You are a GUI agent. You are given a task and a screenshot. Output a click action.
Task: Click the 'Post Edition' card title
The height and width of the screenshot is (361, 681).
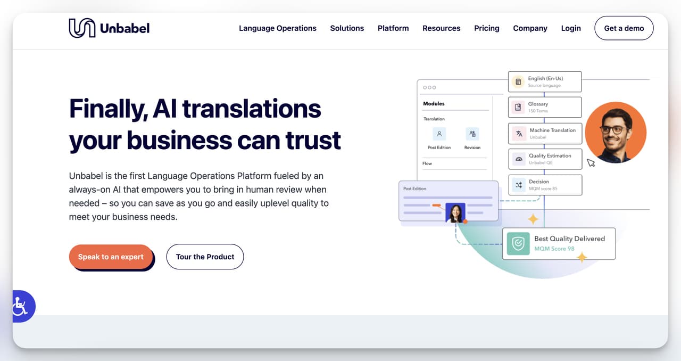(x=414, y=188)
